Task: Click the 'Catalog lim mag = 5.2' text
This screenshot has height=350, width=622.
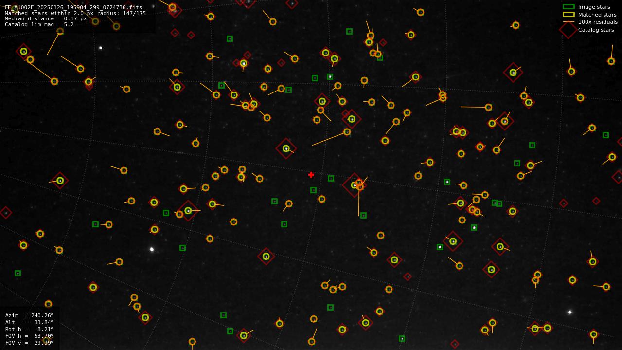Action: tap(39, 24)
